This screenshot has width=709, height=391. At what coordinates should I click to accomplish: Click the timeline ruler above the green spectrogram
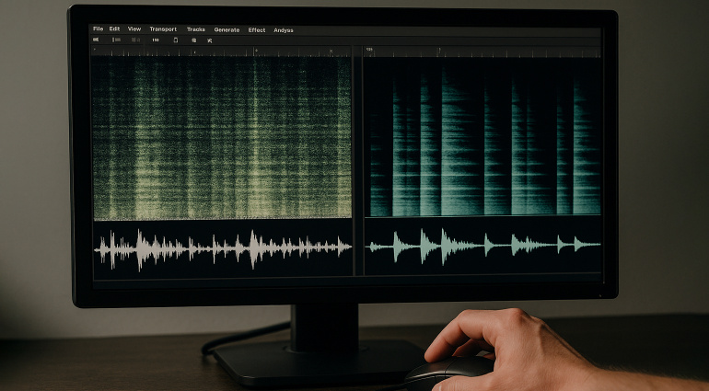tap(221, 52)
